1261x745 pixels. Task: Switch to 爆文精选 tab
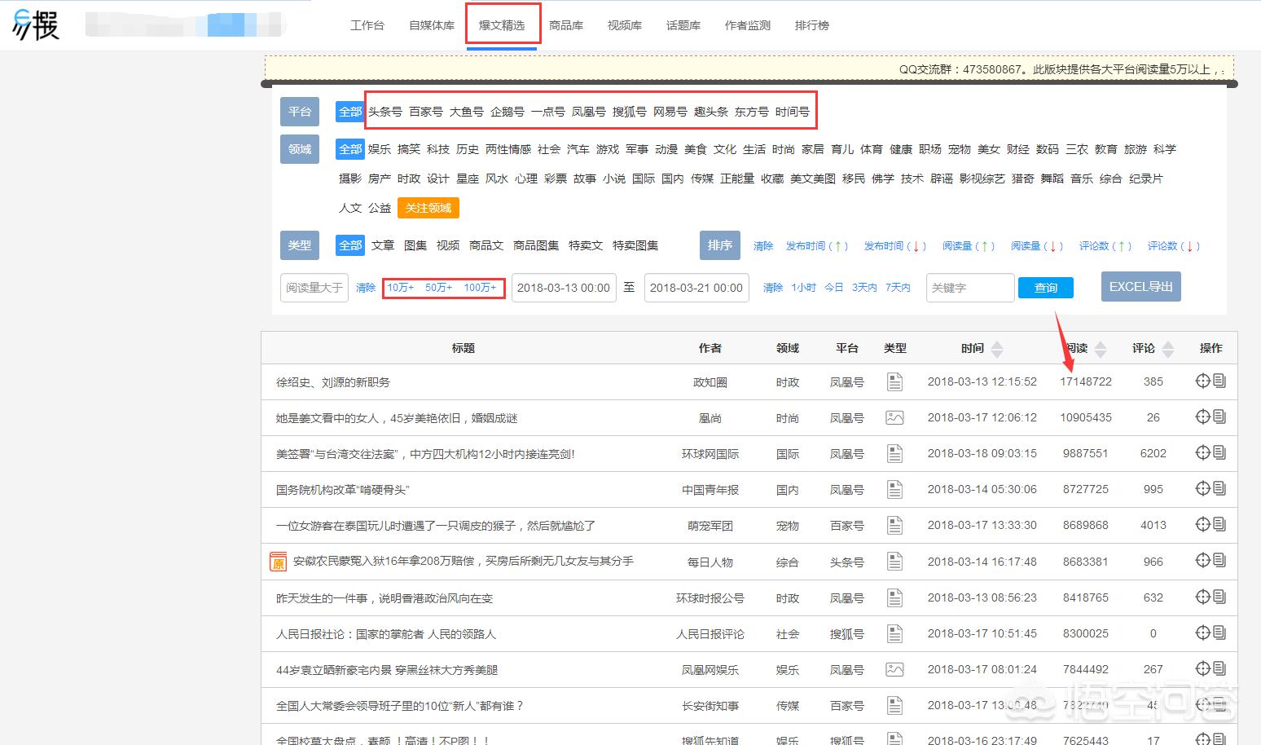pos(502,25)
